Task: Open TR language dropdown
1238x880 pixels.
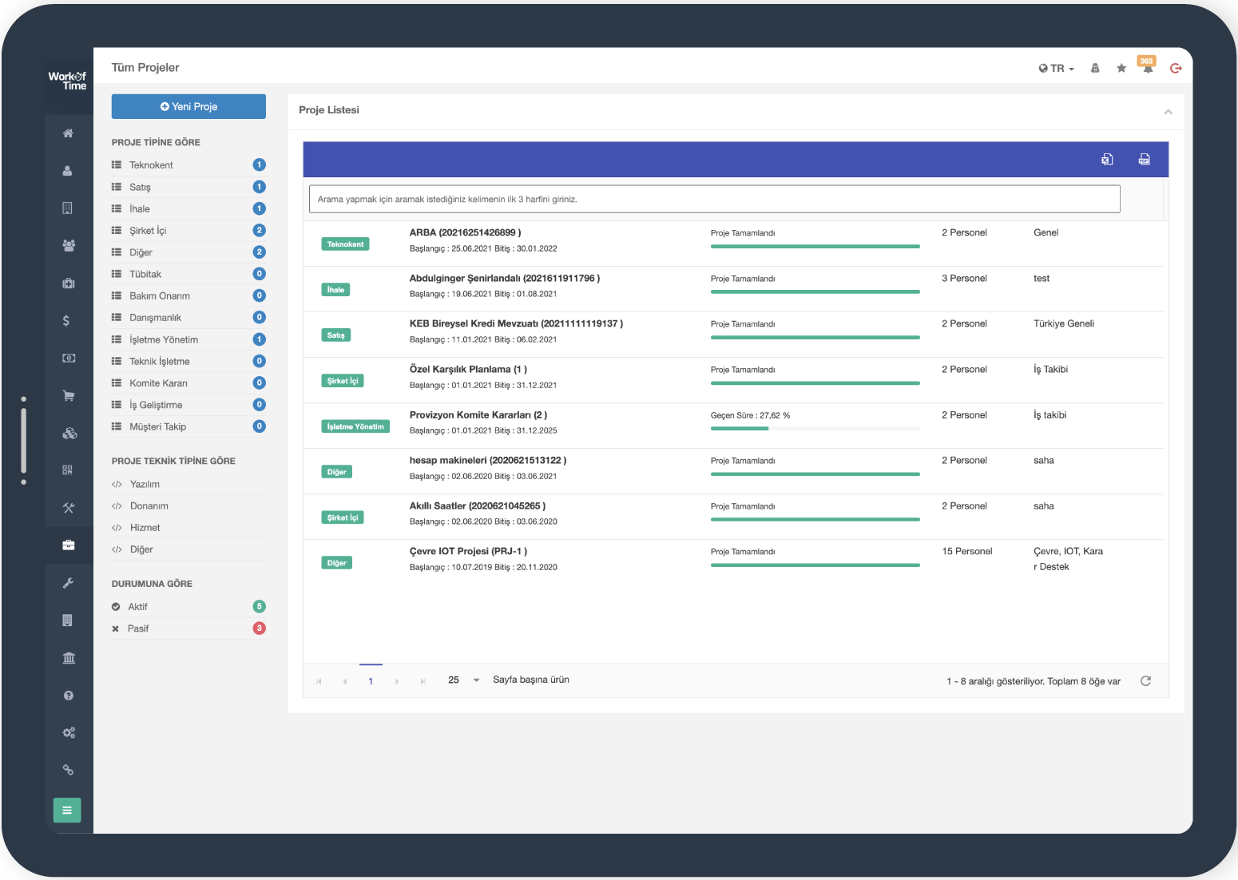Action: pos(1056,68)
